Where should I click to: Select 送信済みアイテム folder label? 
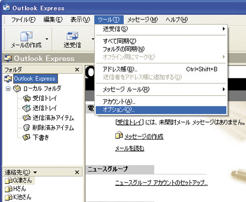(x=53, y=118)
